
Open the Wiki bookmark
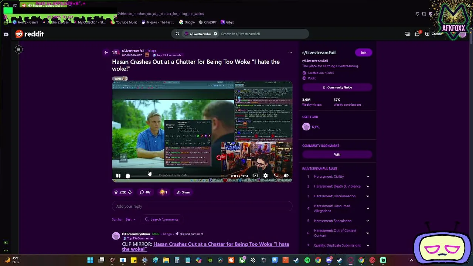pyautogui.click(x=337, y=155)
